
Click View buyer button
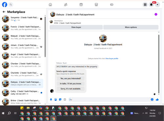point(76,27)
